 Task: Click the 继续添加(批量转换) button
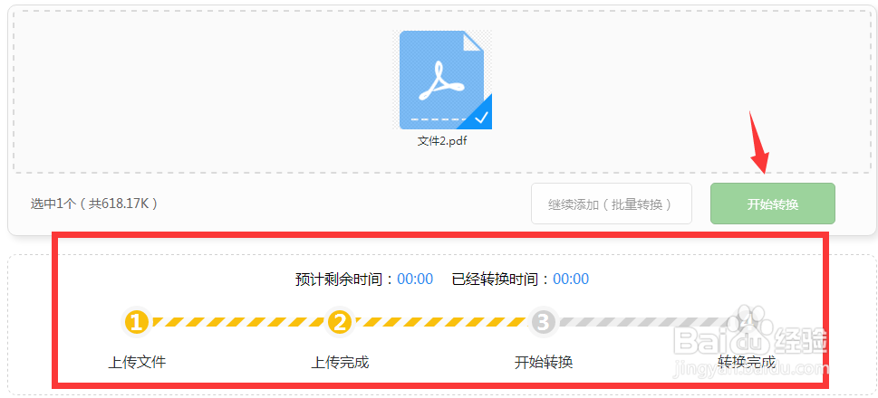[x=612, y=204]
